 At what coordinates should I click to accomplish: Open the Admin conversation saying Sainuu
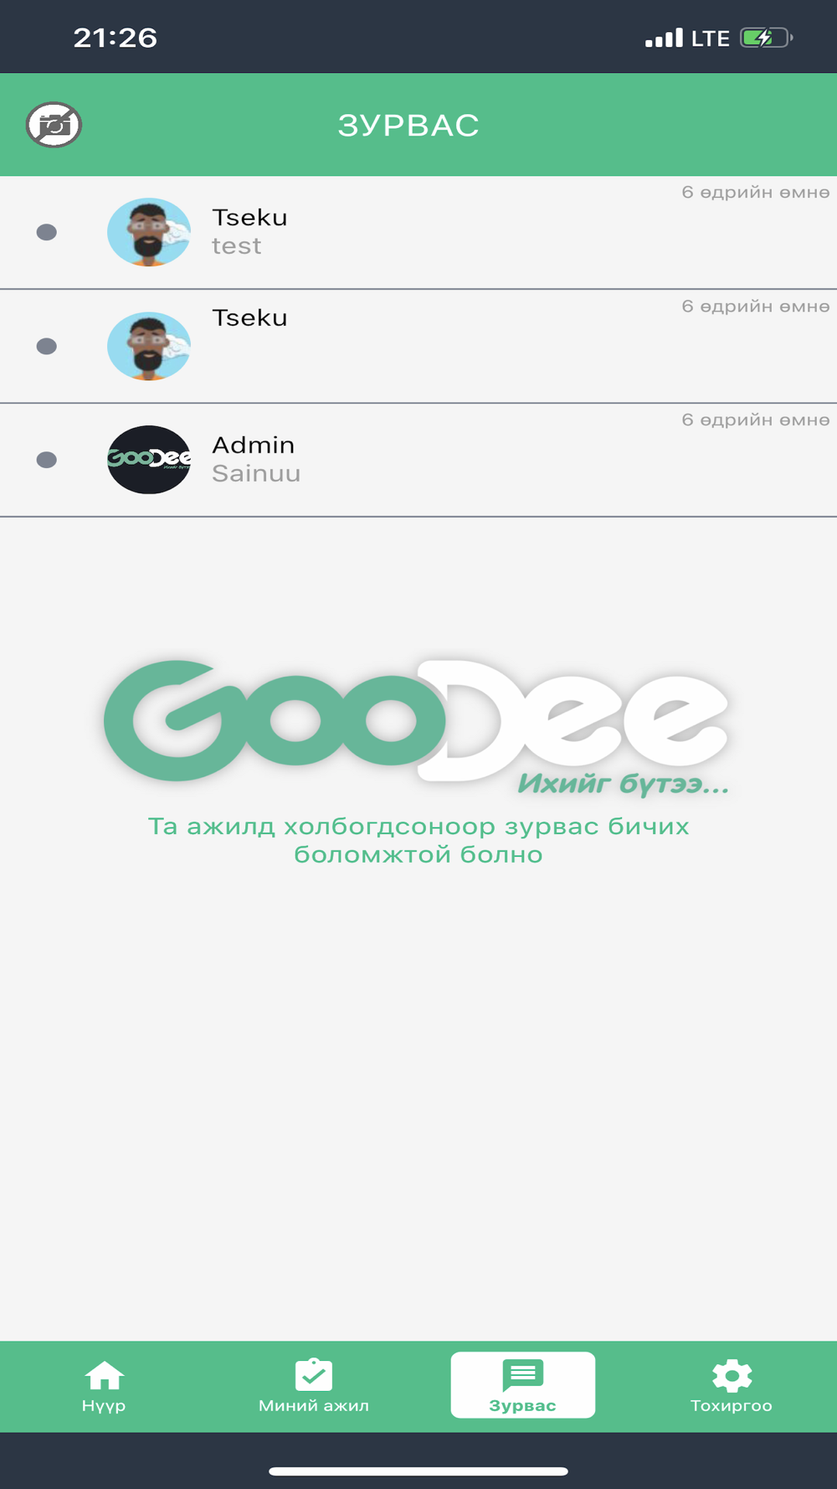[x=418, y=460]
